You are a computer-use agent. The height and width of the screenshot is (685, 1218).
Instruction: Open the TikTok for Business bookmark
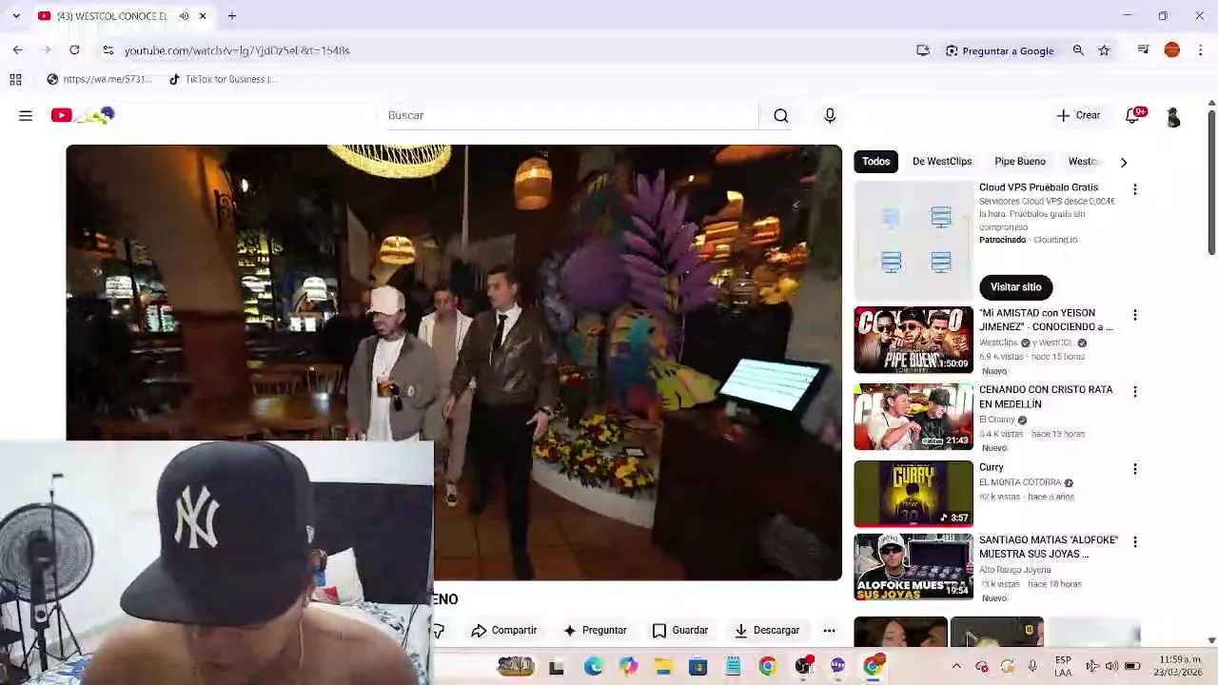pos(223,80)
